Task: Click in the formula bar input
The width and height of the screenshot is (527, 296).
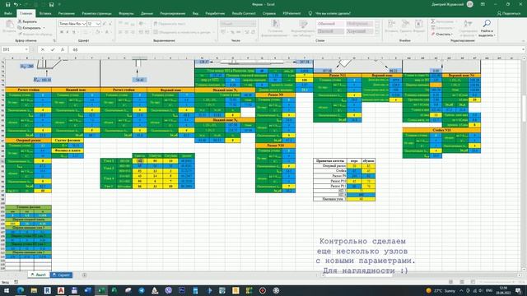Action: coord(295,49)
